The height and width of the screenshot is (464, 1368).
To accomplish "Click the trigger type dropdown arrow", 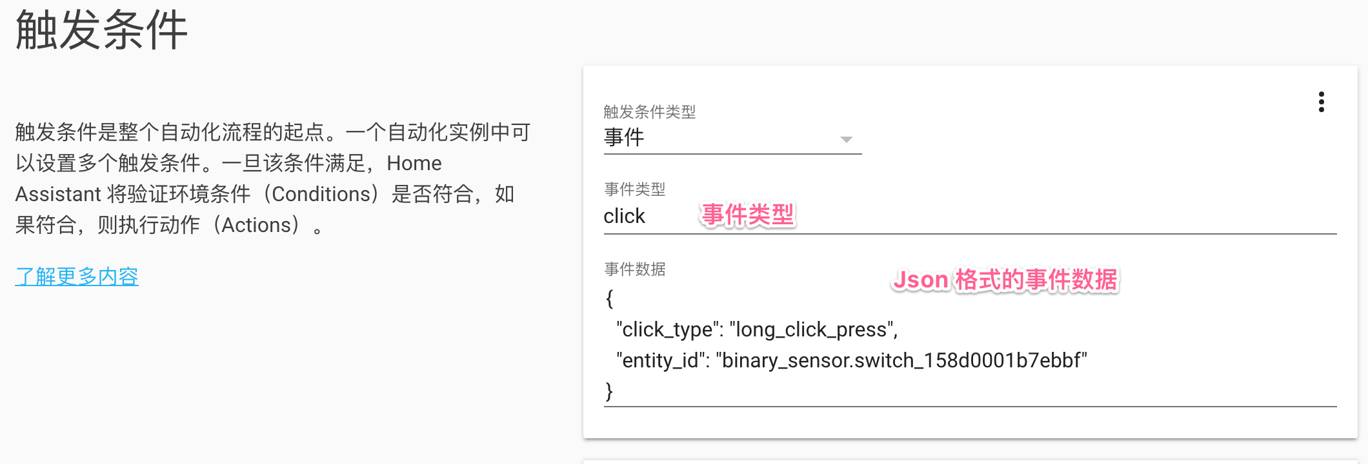I will [846, 139].
